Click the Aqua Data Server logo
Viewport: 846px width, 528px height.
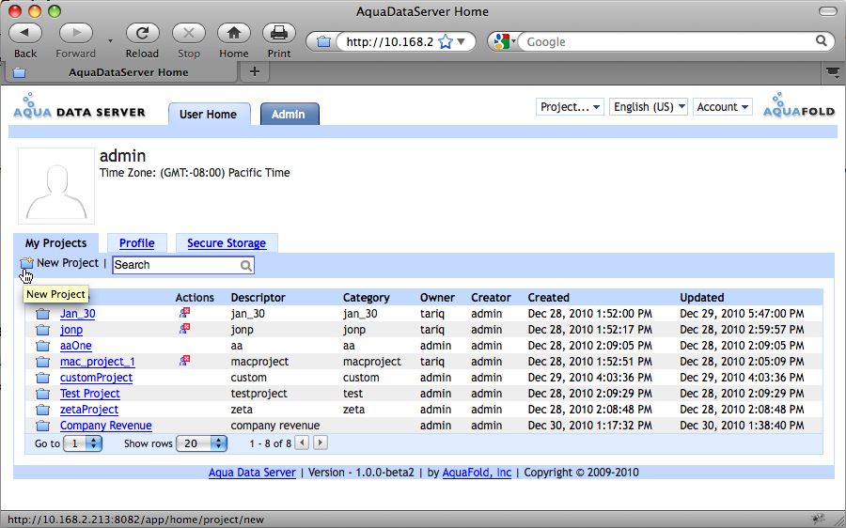point(79,106)
